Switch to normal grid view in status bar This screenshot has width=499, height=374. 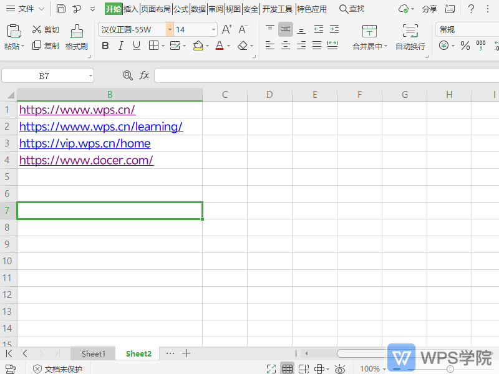tap(288, 369)
